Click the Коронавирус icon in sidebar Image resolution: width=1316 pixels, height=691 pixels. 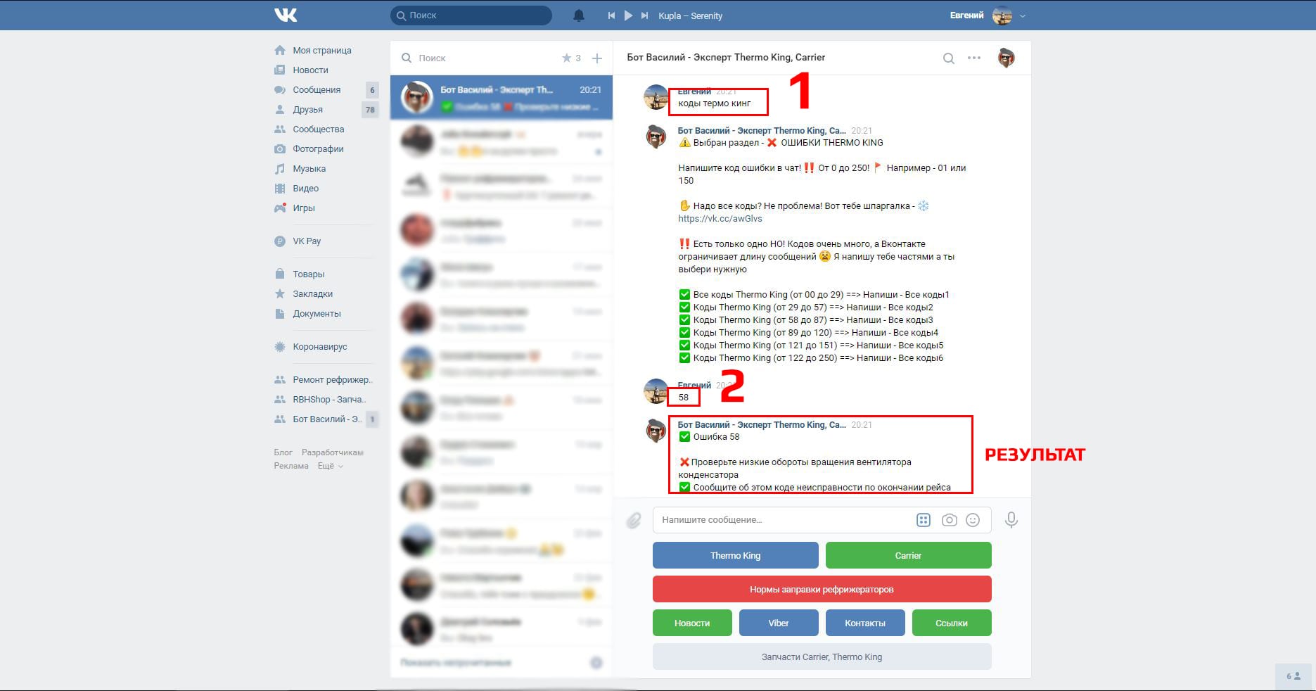(x=280, y=347)
